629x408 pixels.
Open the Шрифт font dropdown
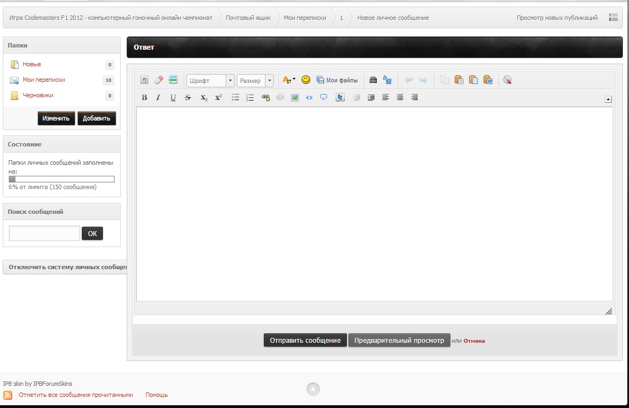pos(210,81)
